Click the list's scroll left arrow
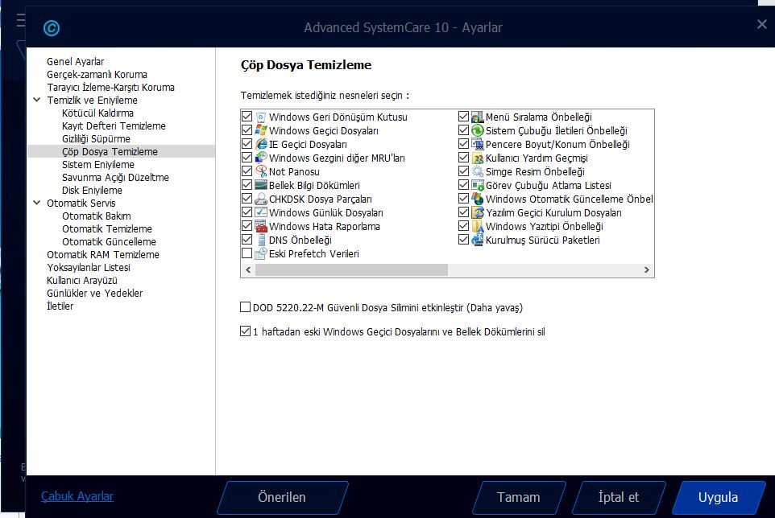Viewport: 775px width, 518px height. [x=248, y=269]
